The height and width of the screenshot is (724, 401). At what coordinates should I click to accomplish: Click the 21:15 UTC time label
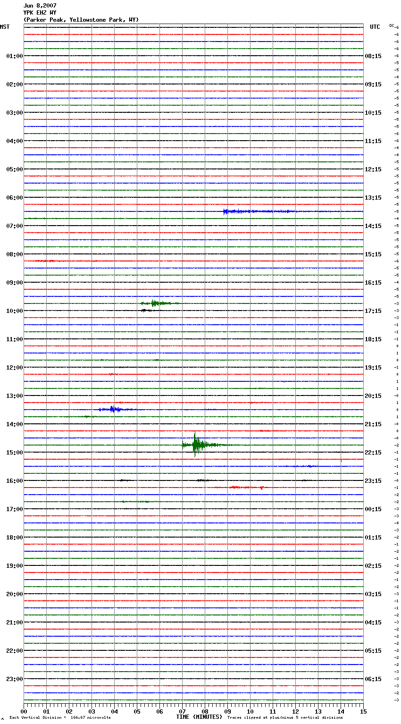[x=373, y=424]
